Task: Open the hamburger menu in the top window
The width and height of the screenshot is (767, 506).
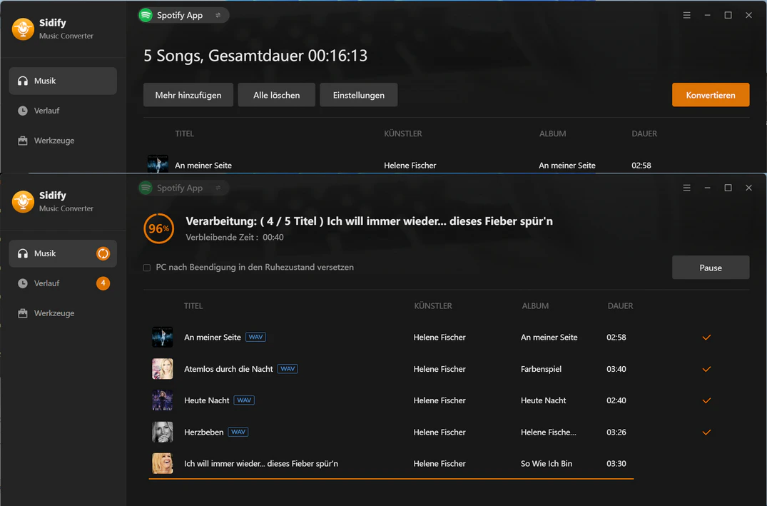Action: (x=687, y=15)
